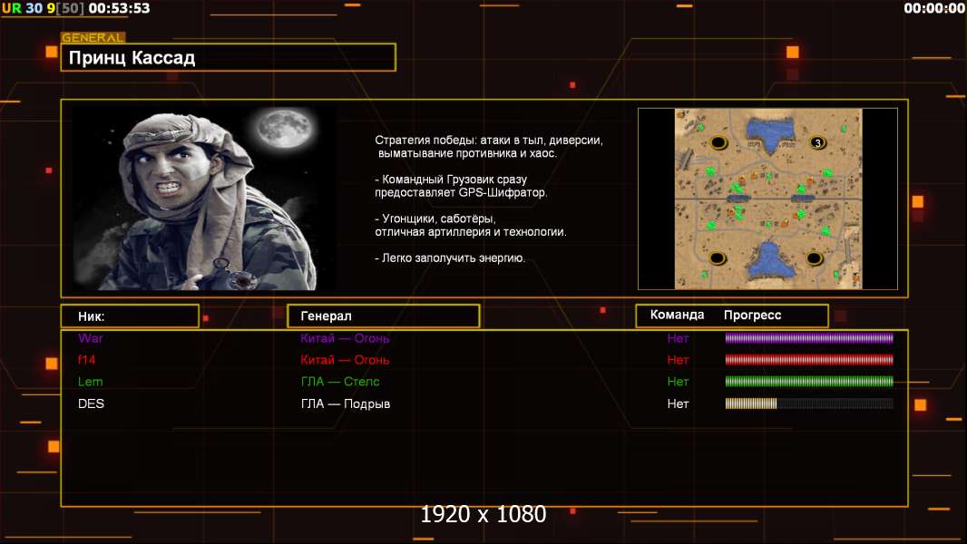Click start position marker numbered 3 on map
Screen dimensions: 967x544
point(816,143)
